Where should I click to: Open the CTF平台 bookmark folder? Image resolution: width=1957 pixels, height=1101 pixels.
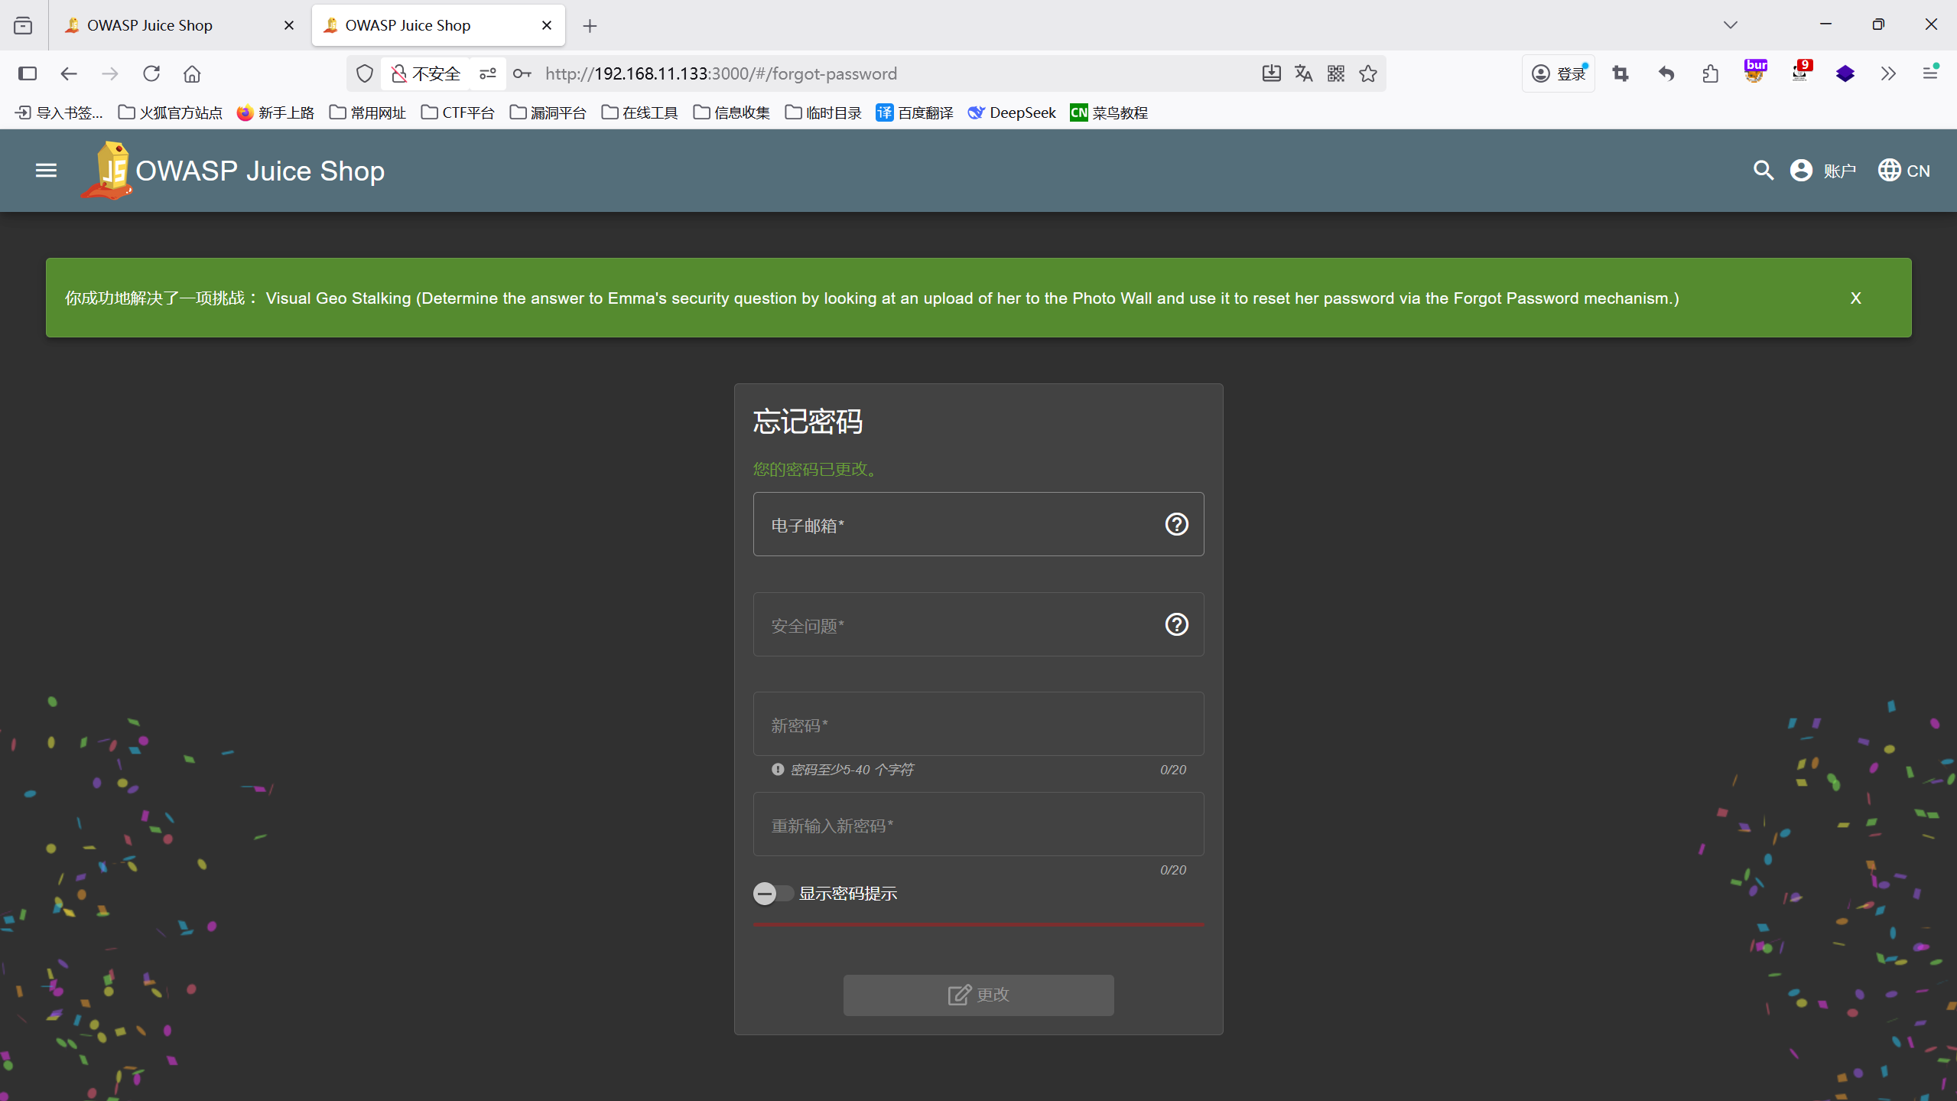[458, 112]
